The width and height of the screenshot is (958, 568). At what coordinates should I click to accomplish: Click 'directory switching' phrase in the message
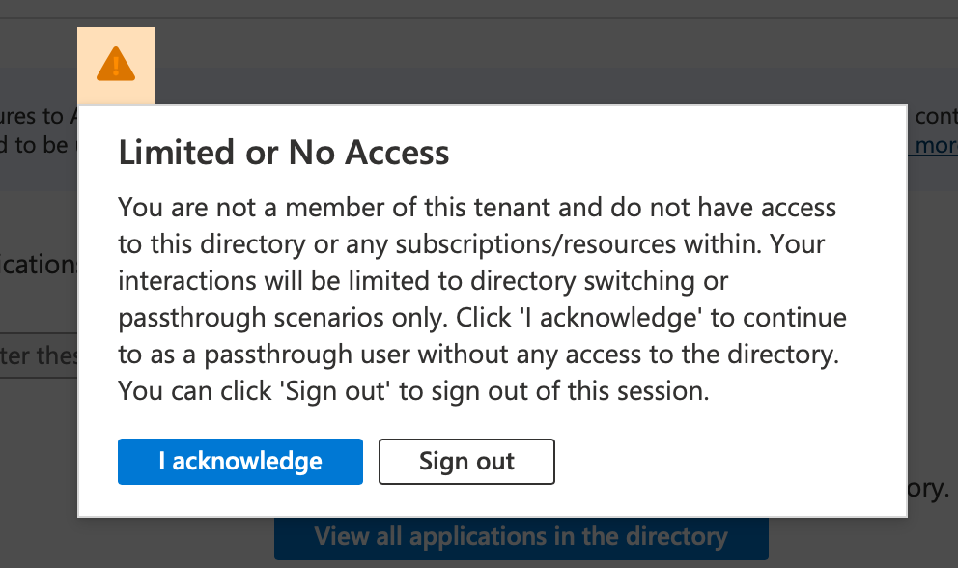pos(582,281)
